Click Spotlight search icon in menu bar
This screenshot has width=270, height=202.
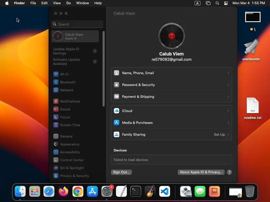coord(217,3)
